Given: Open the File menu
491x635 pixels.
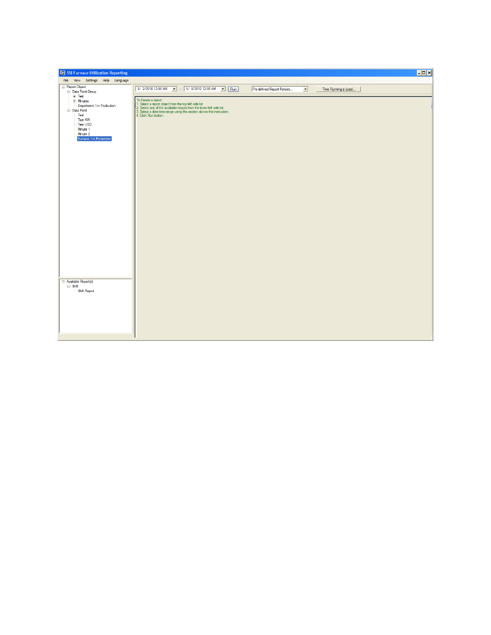Looking at the screenshot, I should tap(66, 81).
